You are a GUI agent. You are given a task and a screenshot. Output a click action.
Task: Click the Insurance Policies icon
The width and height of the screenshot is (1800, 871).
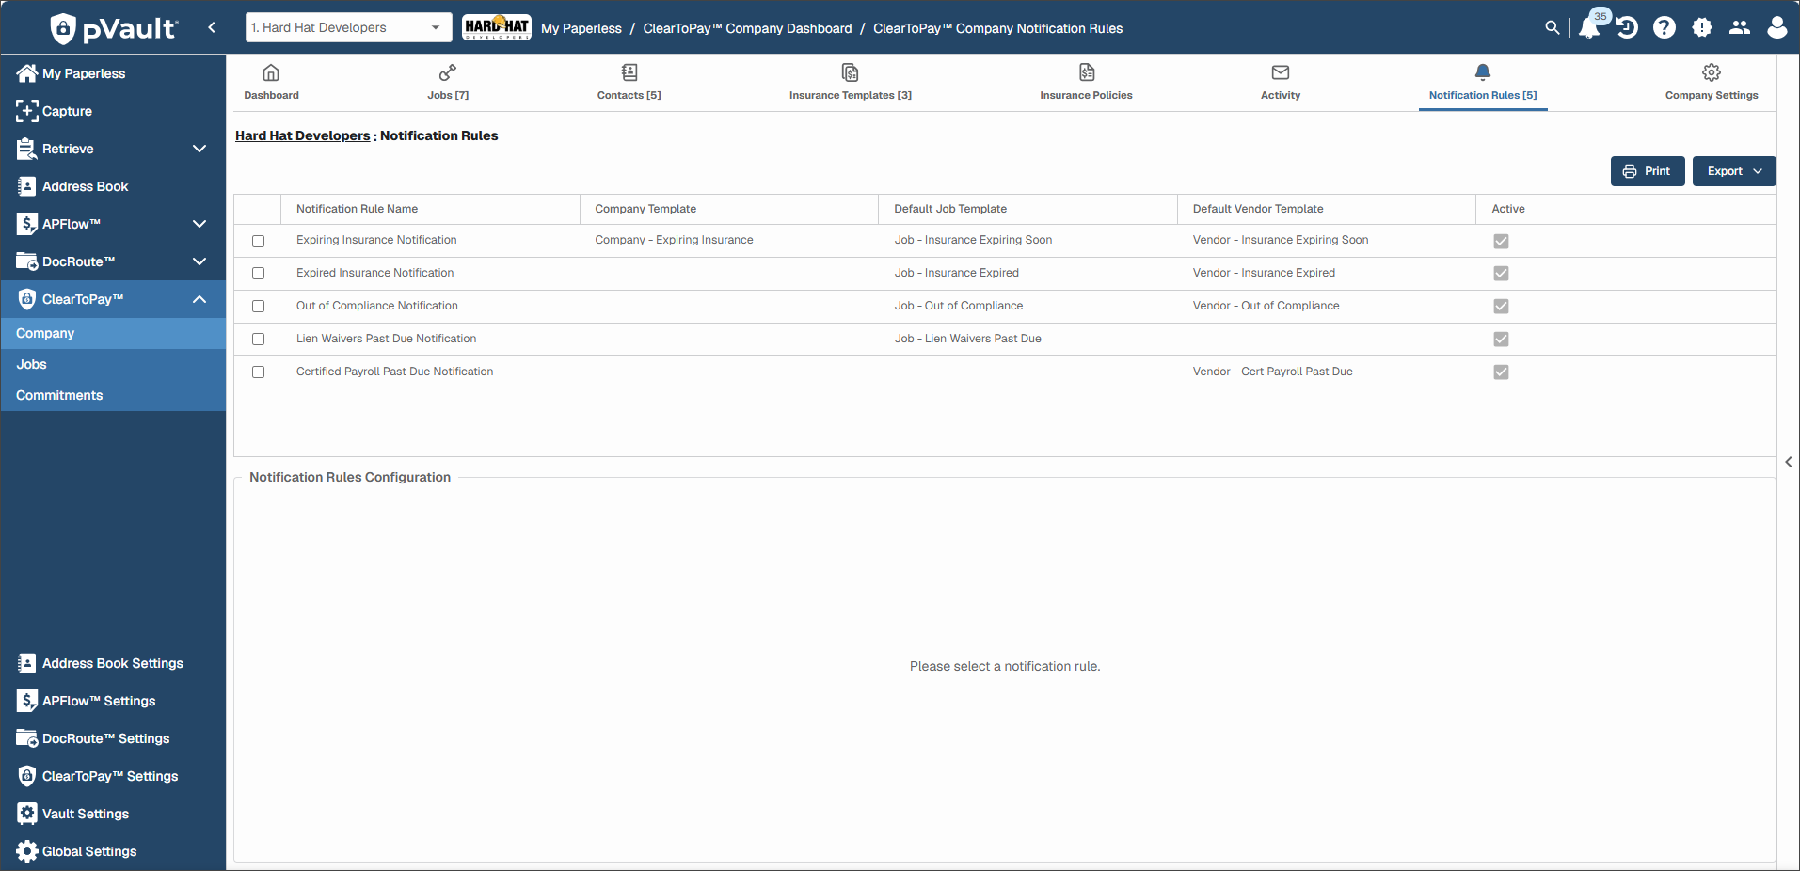point(1087,72)
